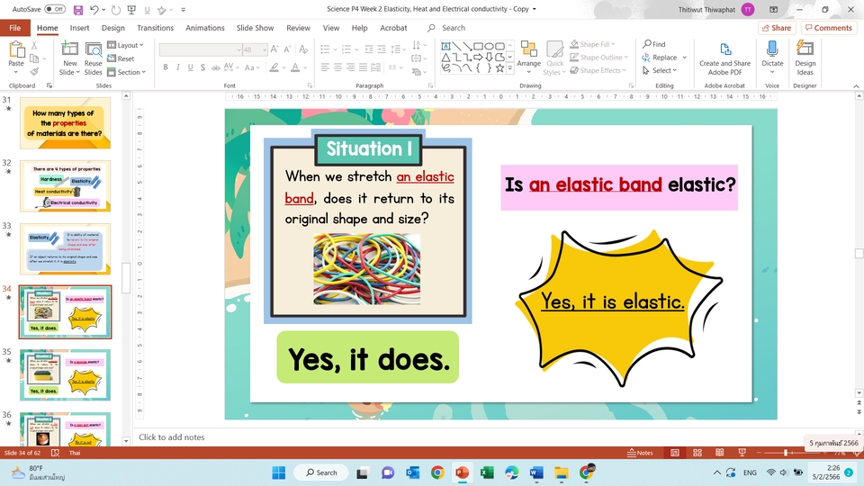Viewport: 864px width, 486px height.
Task: Click the Redo icon in quick access toolbar
Action: point(115,9)
